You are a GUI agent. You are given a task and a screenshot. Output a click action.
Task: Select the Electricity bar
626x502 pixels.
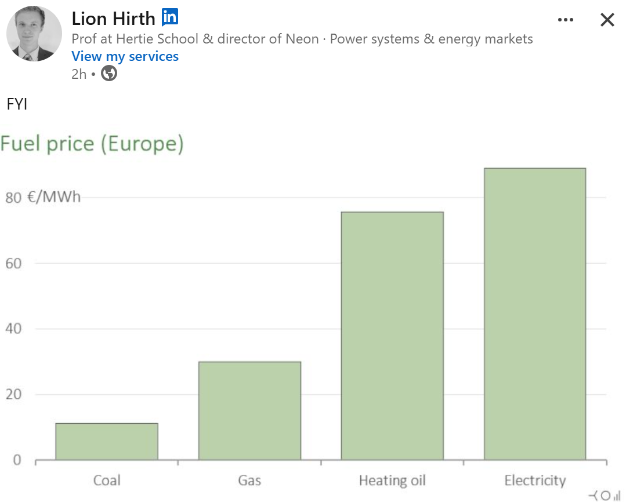pyautogui.click(x=534, y=314)
